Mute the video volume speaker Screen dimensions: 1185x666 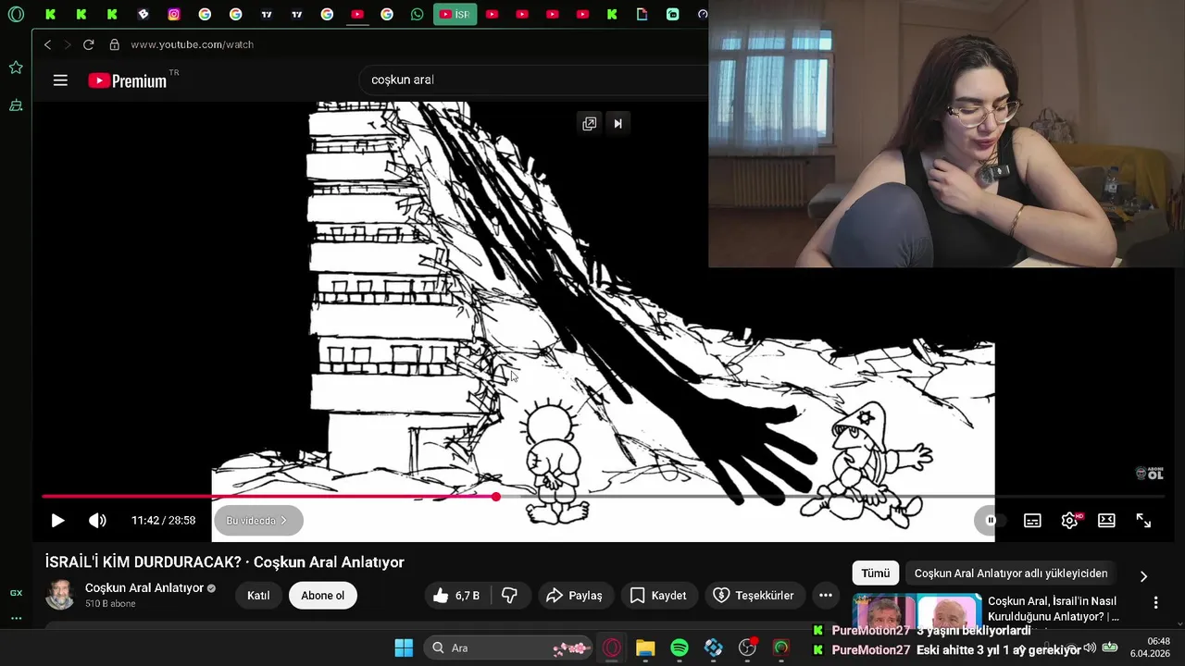click(97, 521)
